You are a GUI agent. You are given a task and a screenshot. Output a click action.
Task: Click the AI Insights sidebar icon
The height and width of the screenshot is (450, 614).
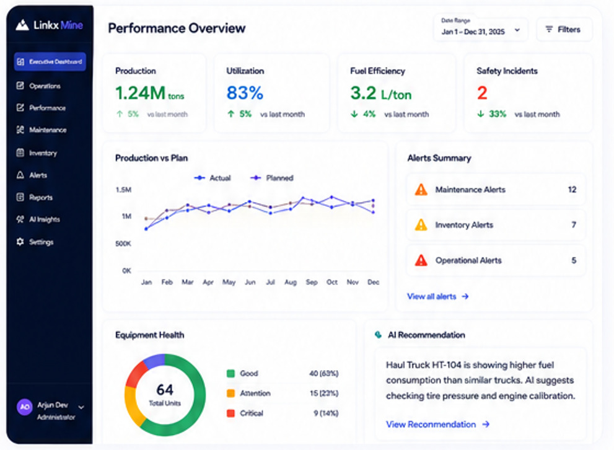tap(20, 219)
